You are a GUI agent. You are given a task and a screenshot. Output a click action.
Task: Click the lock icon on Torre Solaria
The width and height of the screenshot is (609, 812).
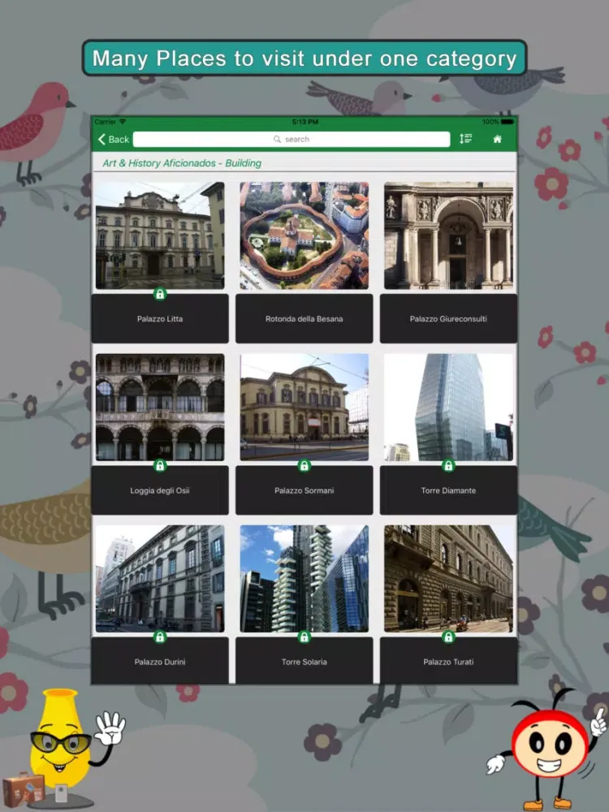coord(304,637)
